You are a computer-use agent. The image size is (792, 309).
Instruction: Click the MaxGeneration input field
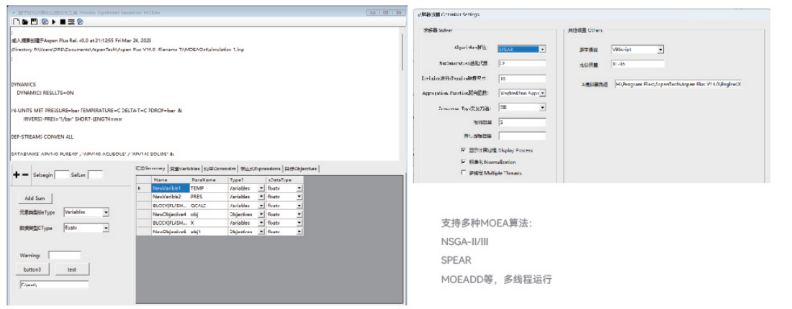(521, 63)
